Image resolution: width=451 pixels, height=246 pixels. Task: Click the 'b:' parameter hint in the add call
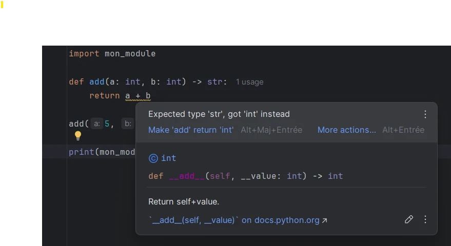point(128,124)
